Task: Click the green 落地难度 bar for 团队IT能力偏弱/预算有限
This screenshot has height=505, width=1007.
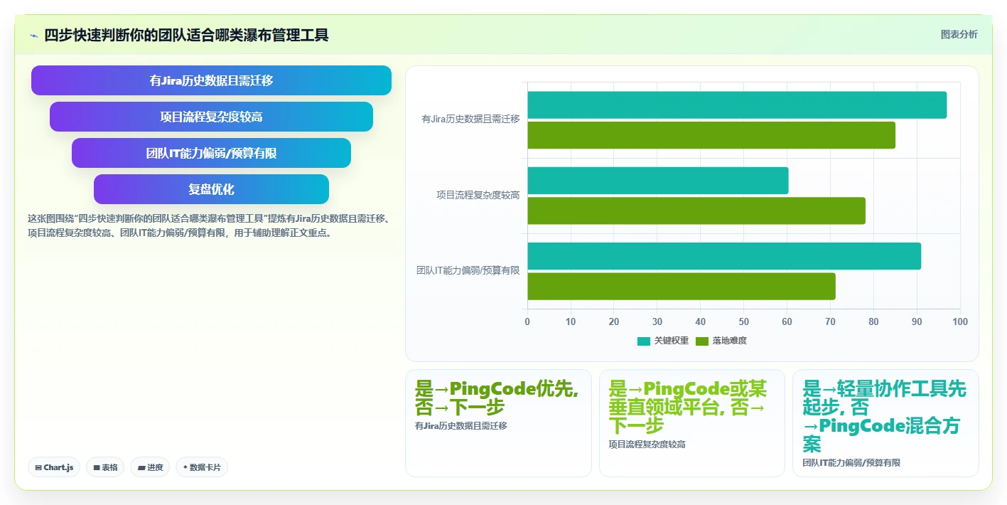Action: [682, 286]
